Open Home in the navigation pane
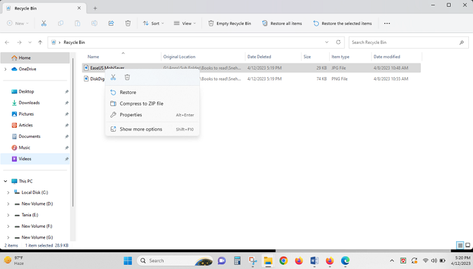473x269 pixels. pyautogui.click(x=35, y=58)
